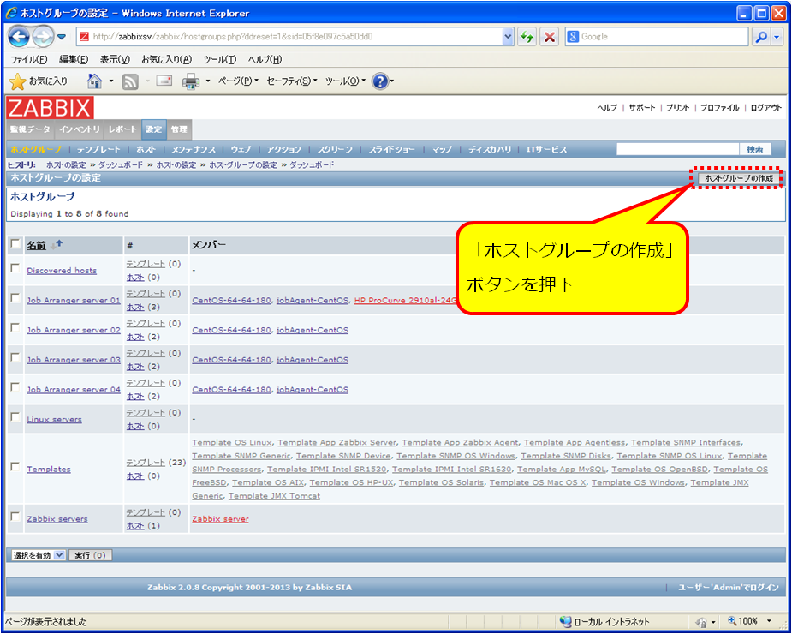
Task: Switch to the 監視データ tab
Action: coord(30,129)
